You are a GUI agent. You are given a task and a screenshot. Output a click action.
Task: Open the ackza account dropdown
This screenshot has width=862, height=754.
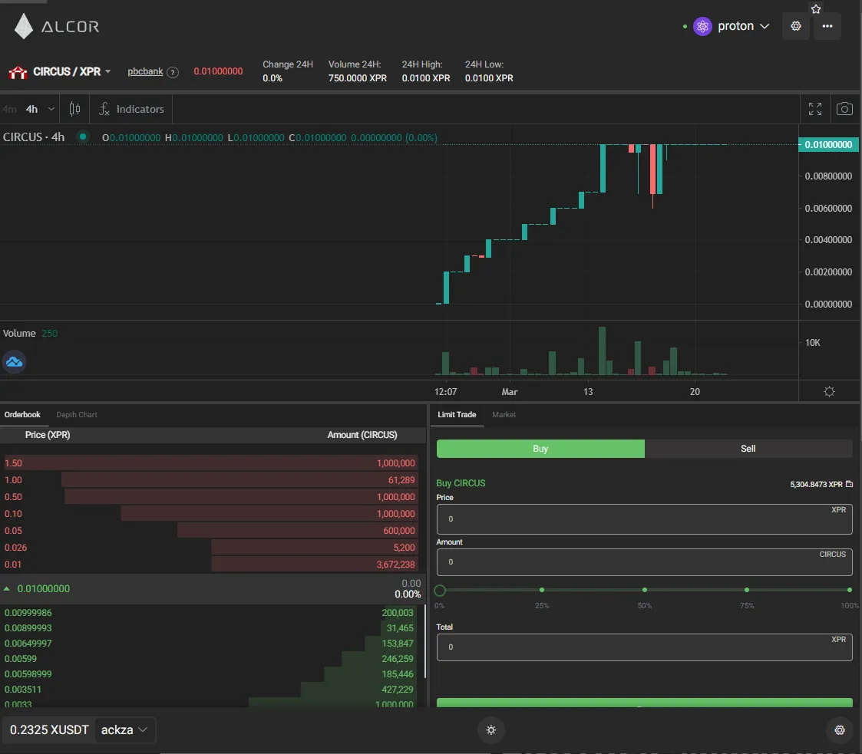124,729
